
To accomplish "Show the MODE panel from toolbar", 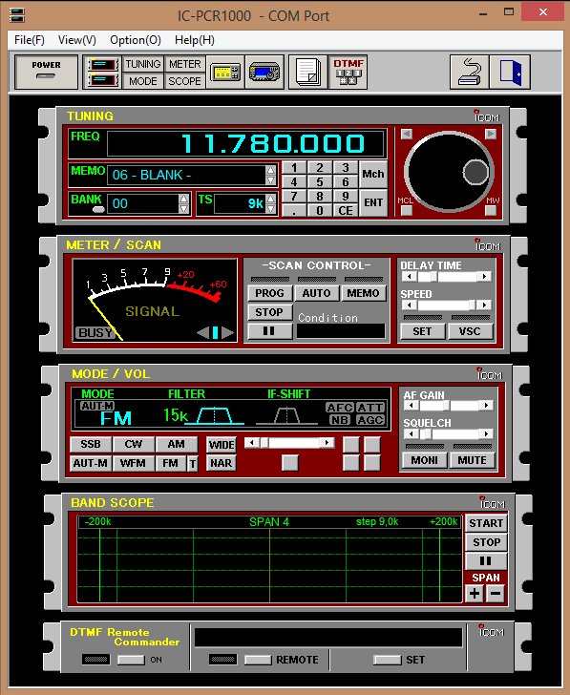I will coord(142,81).
